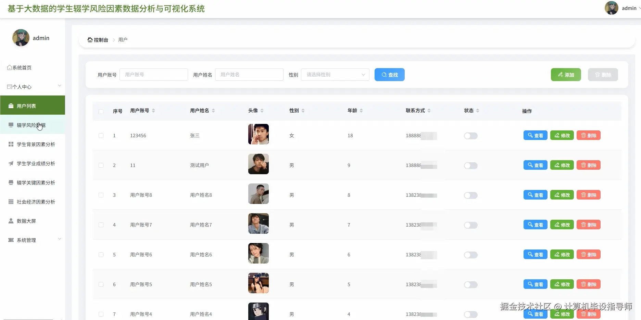
Task: Click the blue 查找 search button
Action: point(390,75)
